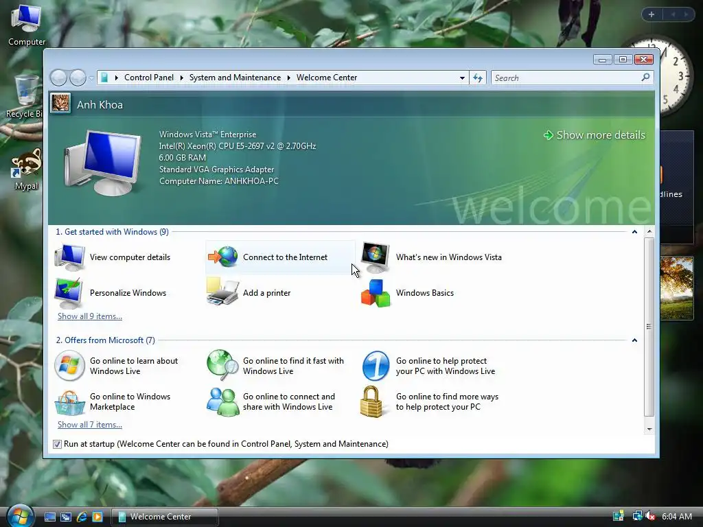This screenshot has height=527, width=703.
Task: Click the vertical scrollbar thumb
Action: [x=649, y=327]
